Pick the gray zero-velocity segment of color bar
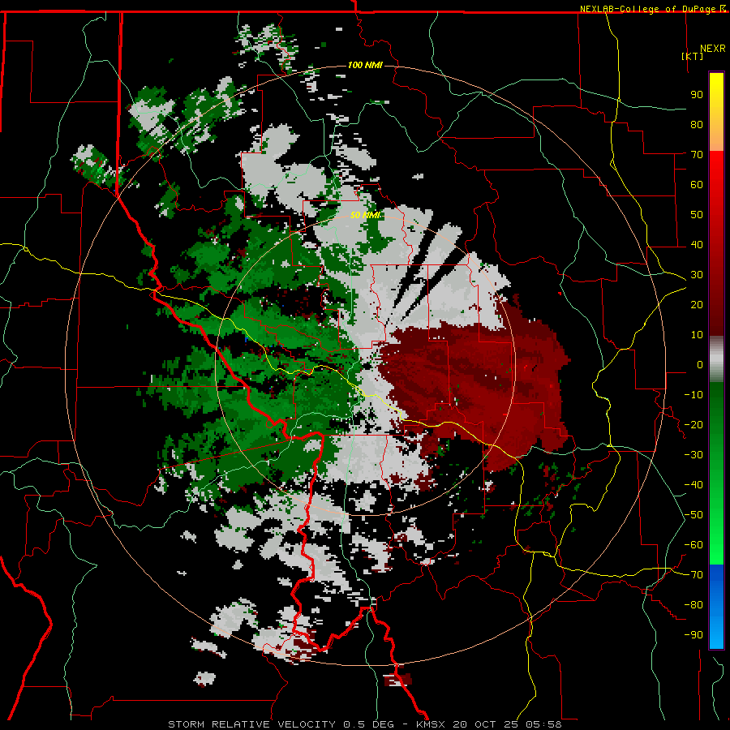 click(x=716, y=359)
